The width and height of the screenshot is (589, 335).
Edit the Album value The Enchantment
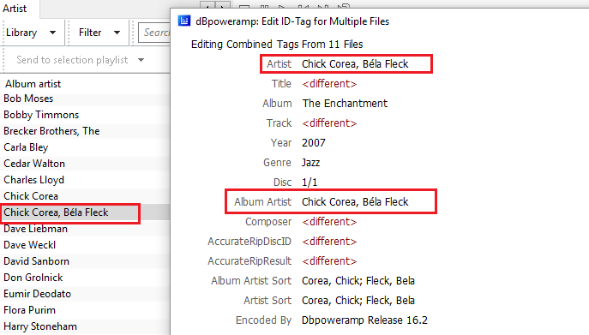[345, 104]
